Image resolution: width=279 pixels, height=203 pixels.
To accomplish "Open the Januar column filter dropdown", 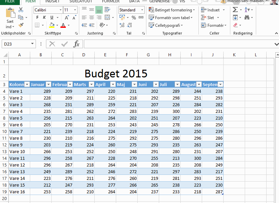I will [48, 84].
